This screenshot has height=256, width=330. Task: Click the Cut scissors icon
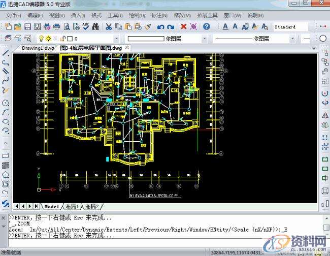tap(109, 26)
